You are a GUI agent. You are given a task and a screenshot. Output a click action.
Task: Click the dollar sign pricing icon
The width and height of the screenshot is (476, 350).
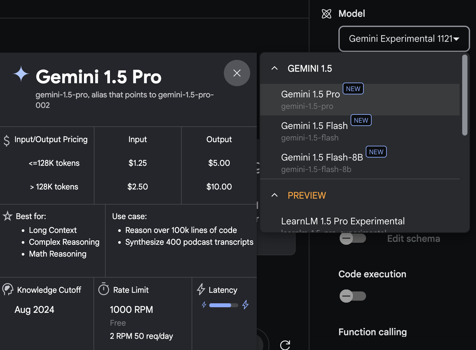(x=7, y=140)
